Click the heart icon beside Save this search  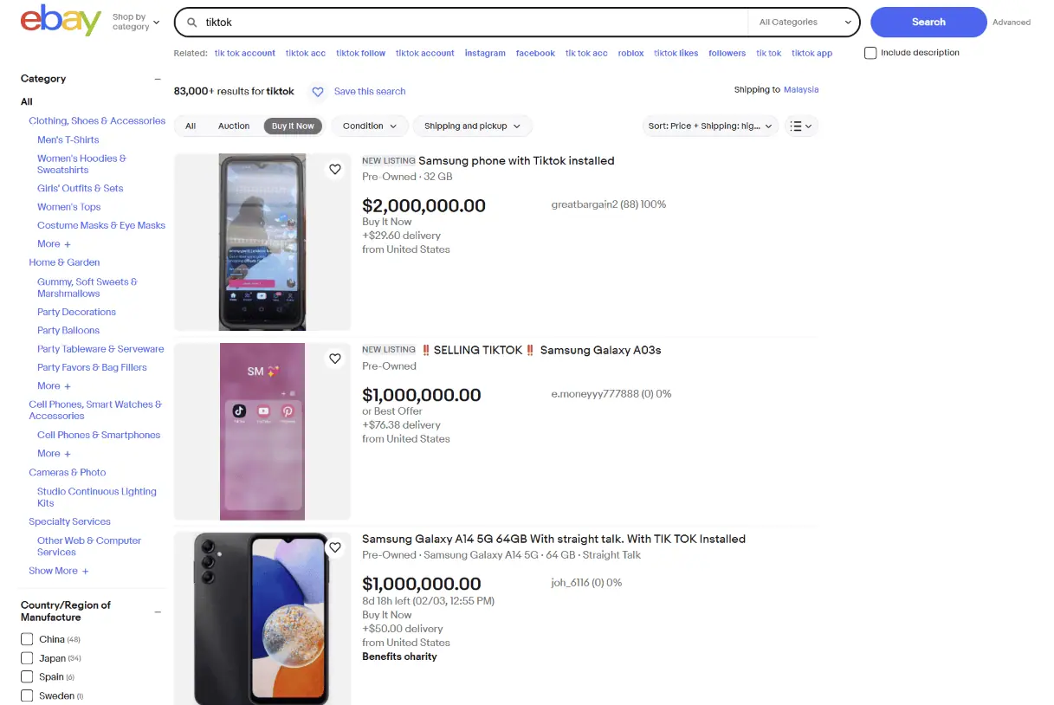[318, 92]
